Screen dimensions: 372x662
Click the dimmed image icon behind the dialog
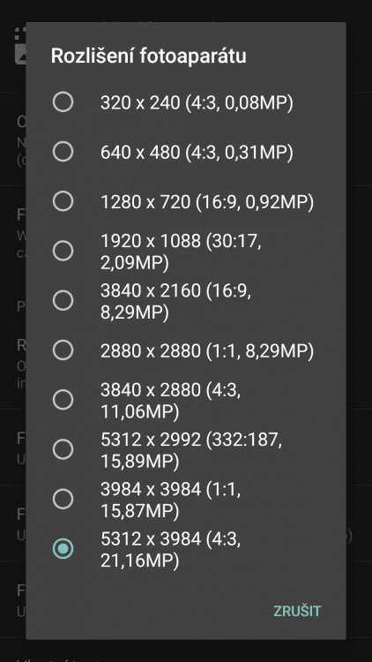[x=20, y=47]
